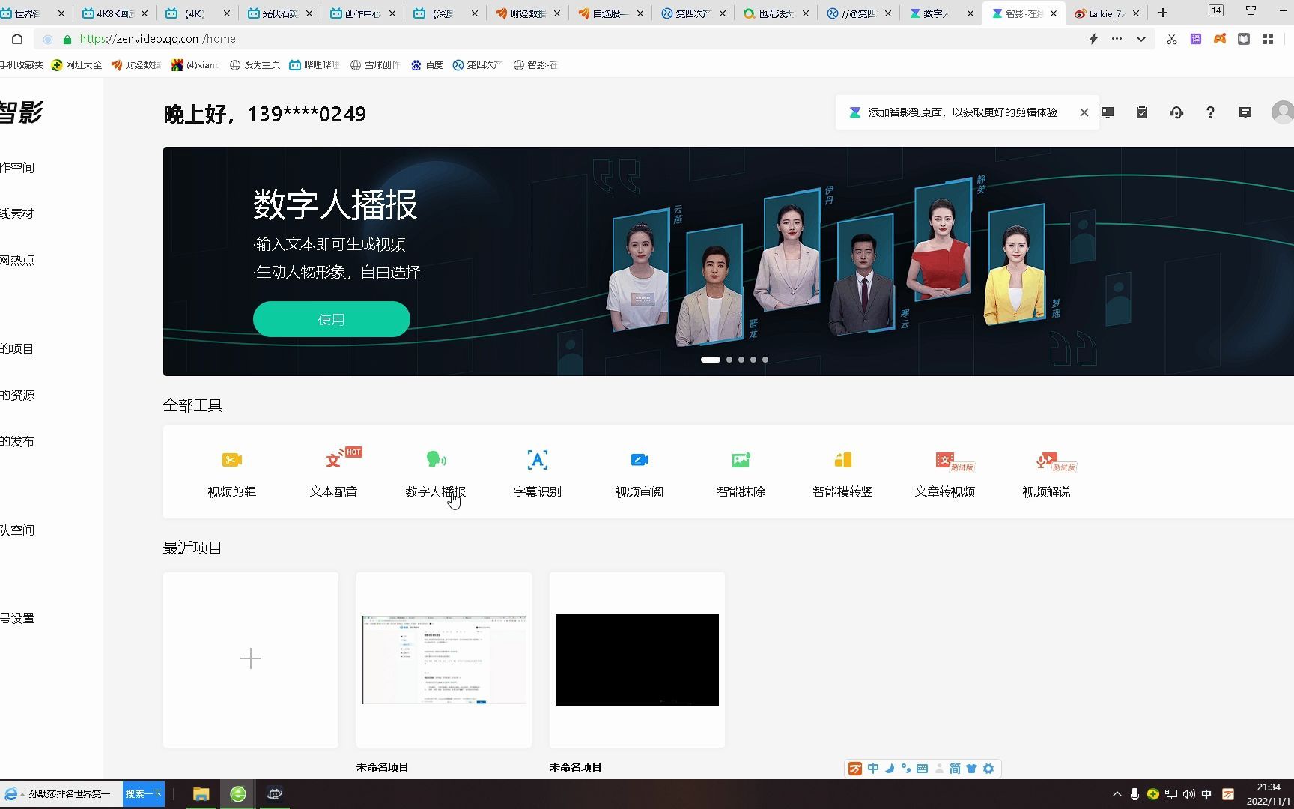1294x809 pixels.
Task: Open the screenshot-thumbnail 未命名项目 project
Action: [444, 659]
